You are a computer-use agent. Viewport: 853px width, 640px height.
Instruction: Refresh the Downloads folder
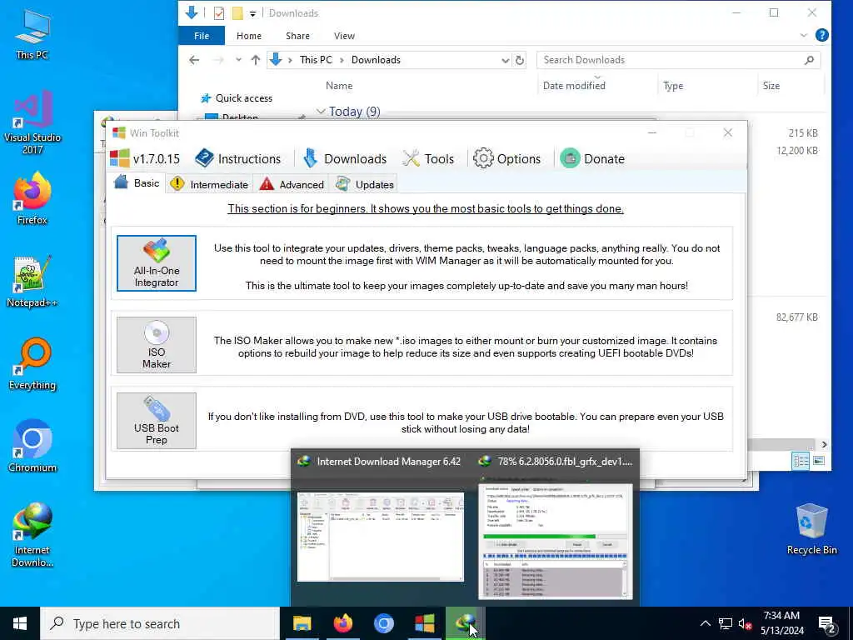click(520, 60)
